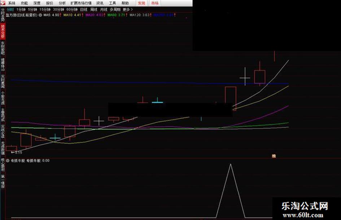The image size is (341, 220).
Task: Open the 分析 menu
Action: coord(62,3)
